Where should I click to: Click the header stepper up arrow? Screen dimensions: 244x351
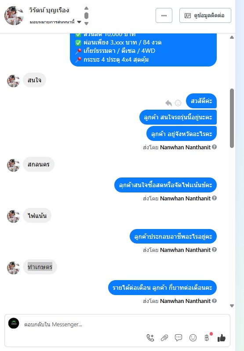(87, 8)
